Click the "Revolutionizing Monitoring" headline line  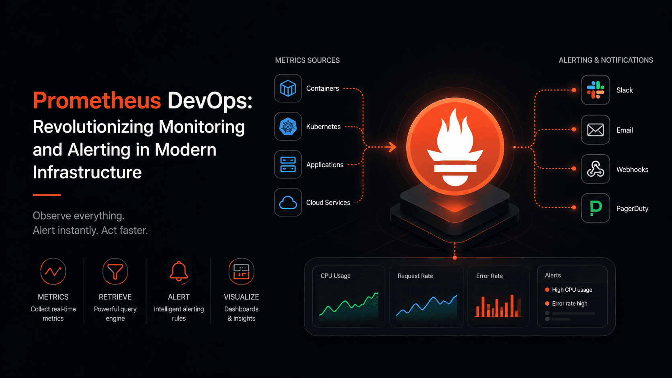tap(139, 127)
